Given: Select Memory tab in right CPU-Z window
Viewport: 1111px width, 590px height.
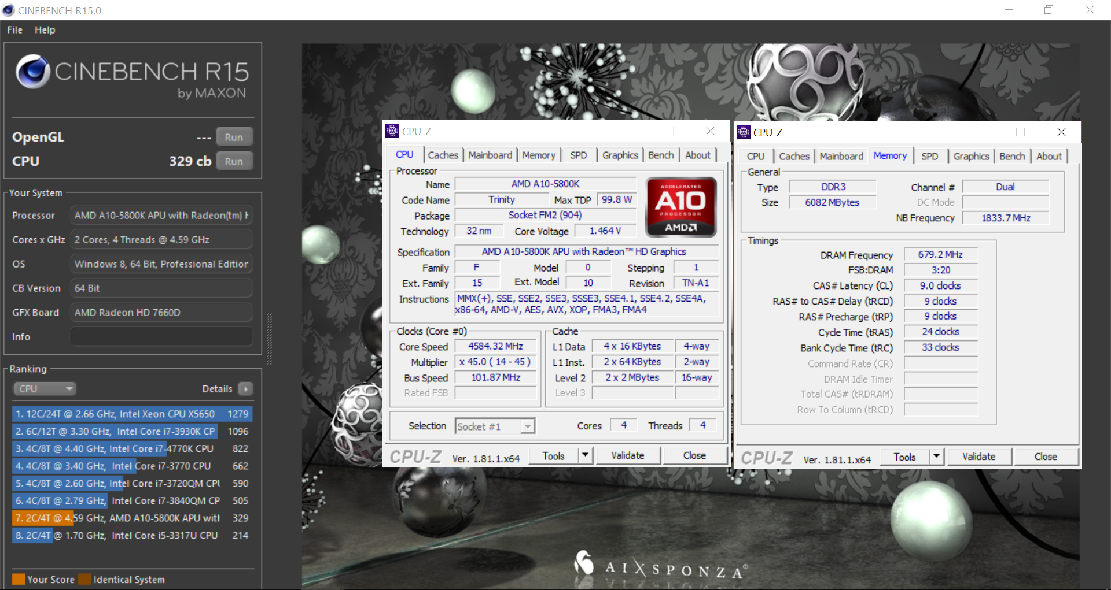Looking at the screenshot, I should pos(891,155).
